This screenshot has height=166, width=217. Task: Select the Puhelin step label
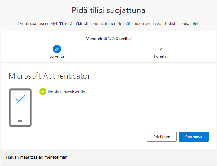(x=161, y=56)
